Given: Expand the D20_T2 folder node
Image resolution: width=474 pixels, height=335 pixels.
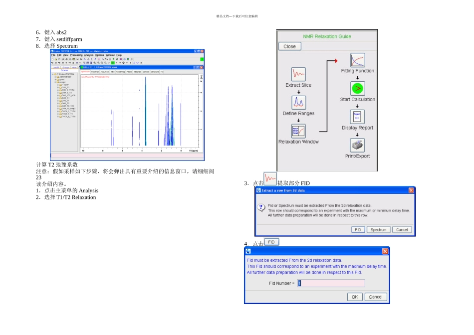Looking at the screenshot, I should coord(58,88).
